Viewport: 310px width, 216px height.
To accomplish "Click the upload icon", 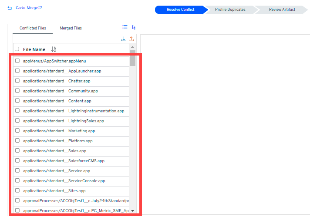I will 131,39.
